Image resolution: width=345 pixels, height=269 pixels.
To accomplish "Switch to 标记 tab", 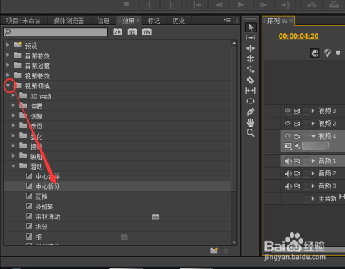I will coord(154,21).
